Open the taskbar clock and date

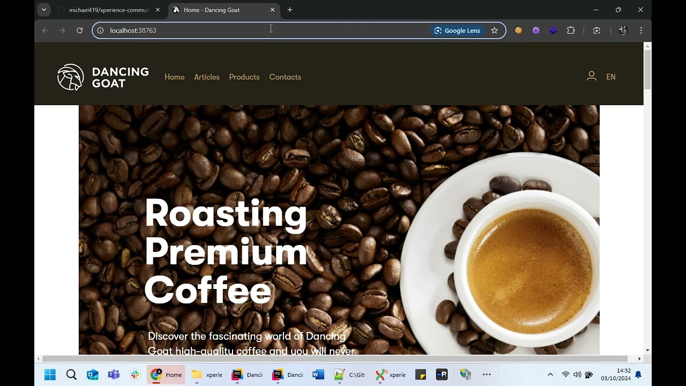[x=616, y=375]
